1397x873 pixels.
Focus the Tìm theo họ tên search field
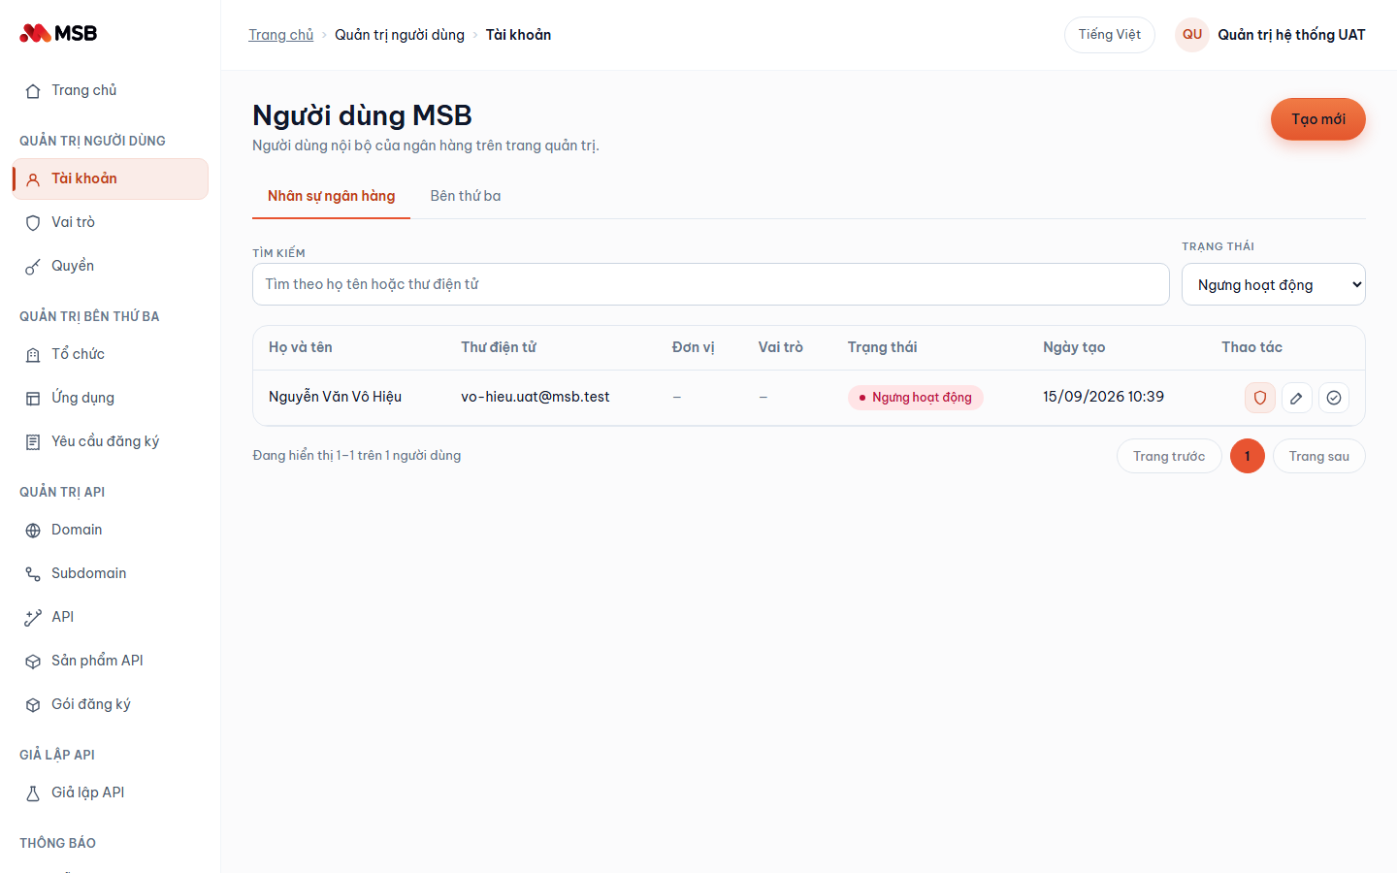tap(711, 284)
